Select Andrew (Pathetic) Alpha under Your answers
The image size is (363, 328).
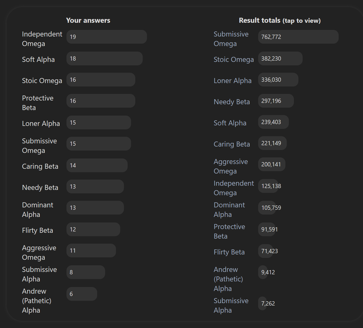pyautogui.click(x=37, y=301)
